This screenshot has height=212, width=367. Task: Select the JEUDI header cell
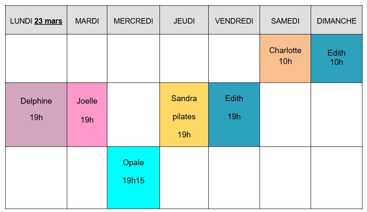(184, 21)
